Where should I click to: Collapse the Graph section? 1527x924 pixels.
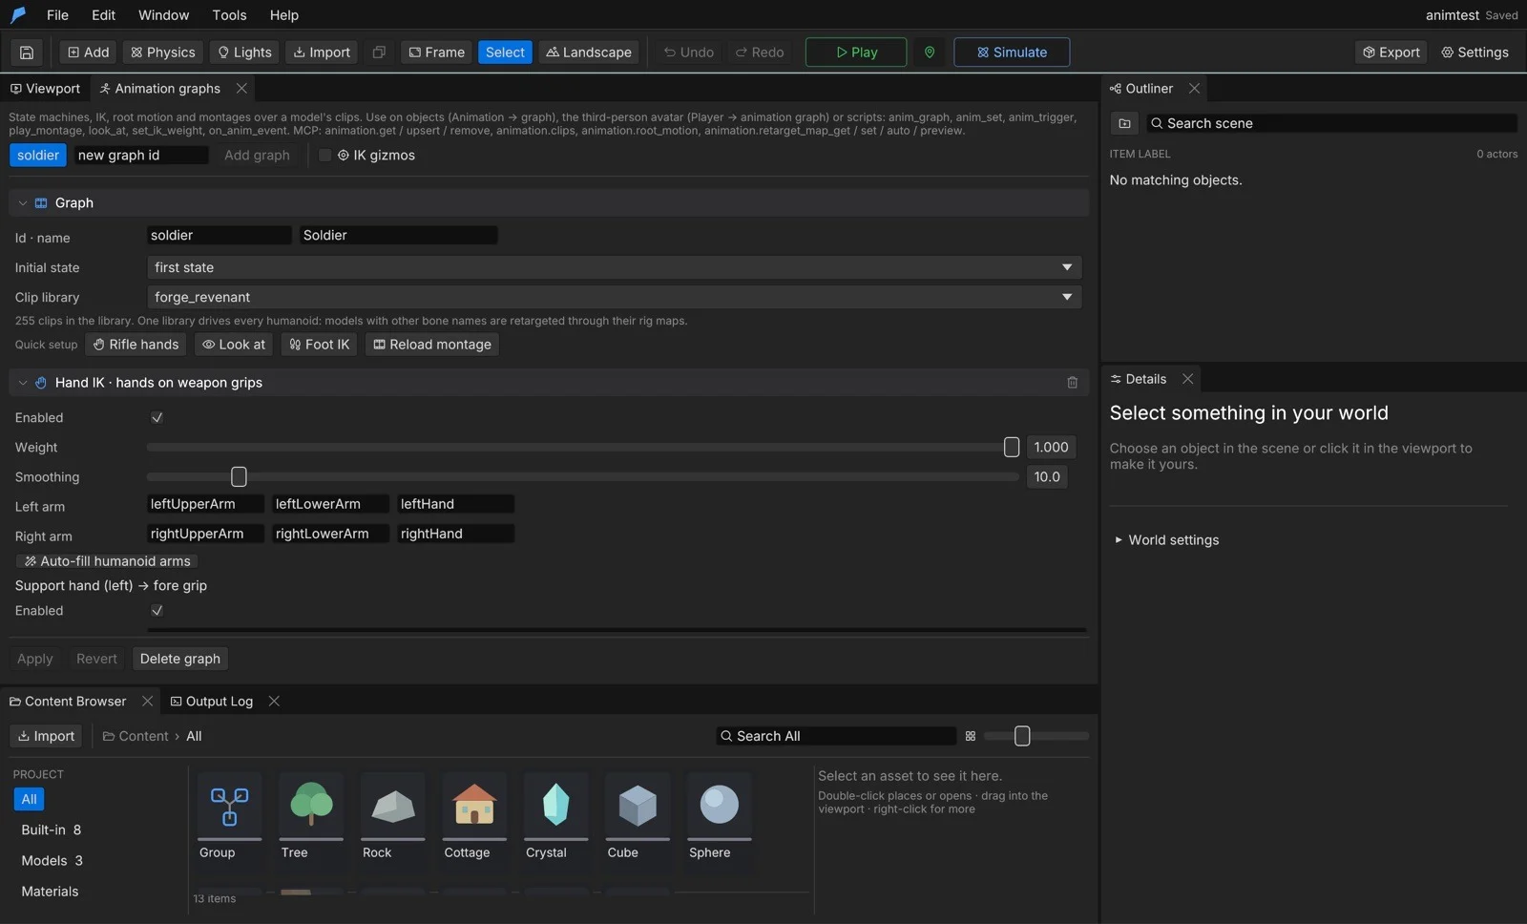tap(23, 203)
